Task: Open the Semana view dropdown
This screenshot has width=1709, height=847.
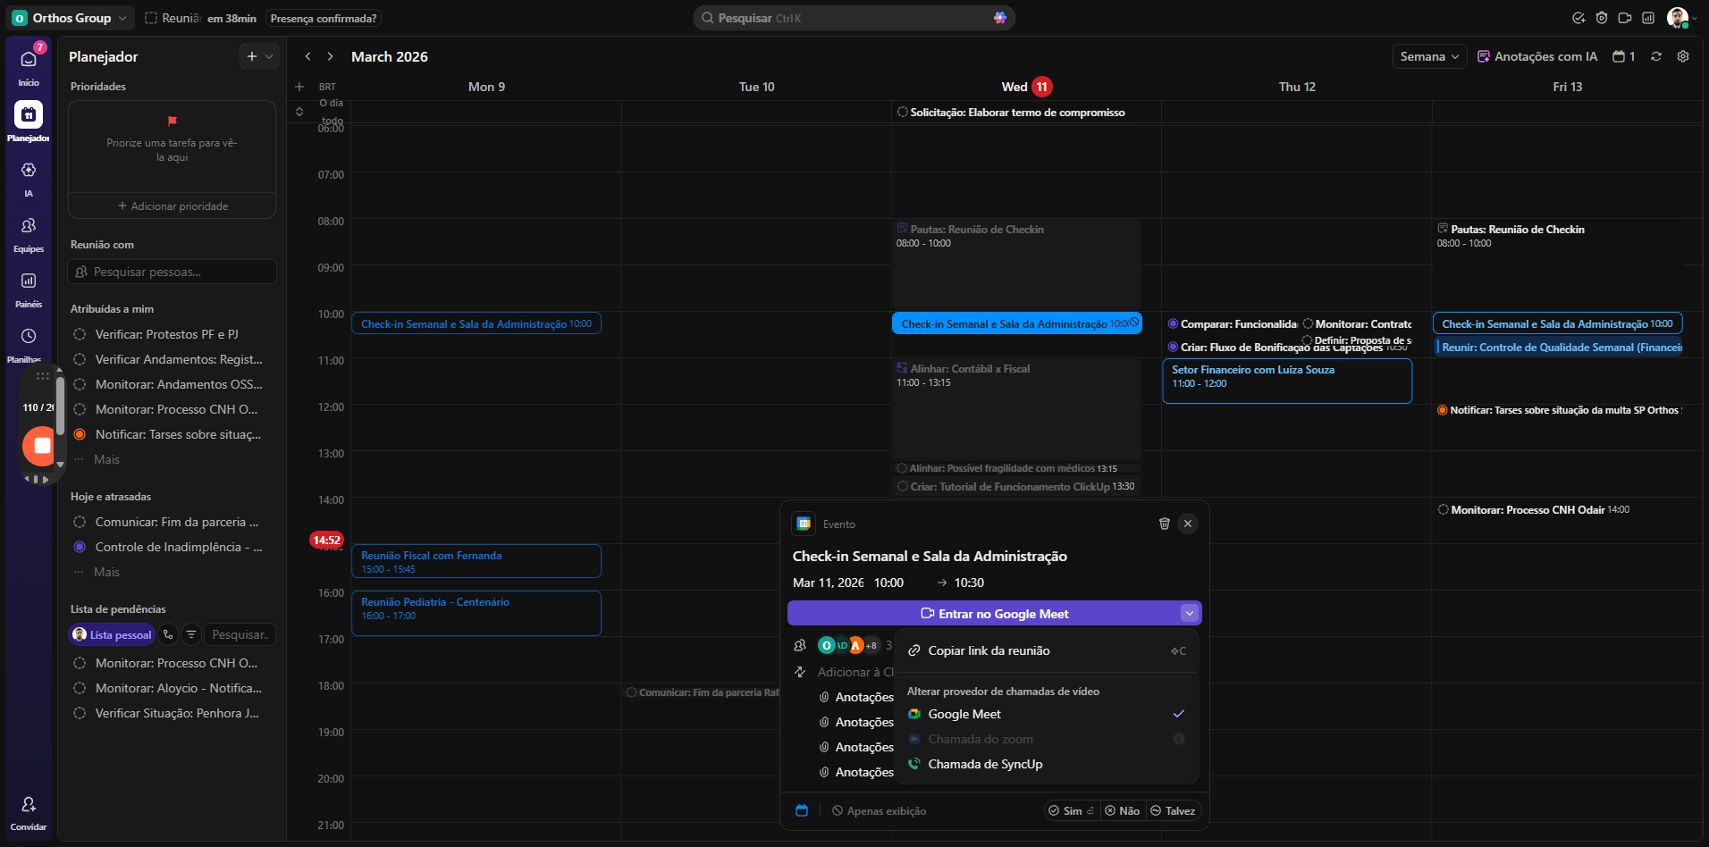Action: pyautogui.click(x=1429, y=56)
